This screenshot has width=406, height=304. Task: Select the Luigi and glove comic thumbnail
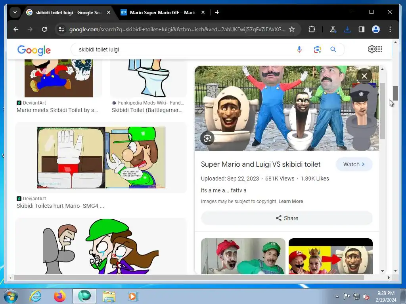[x=101, y=158]
